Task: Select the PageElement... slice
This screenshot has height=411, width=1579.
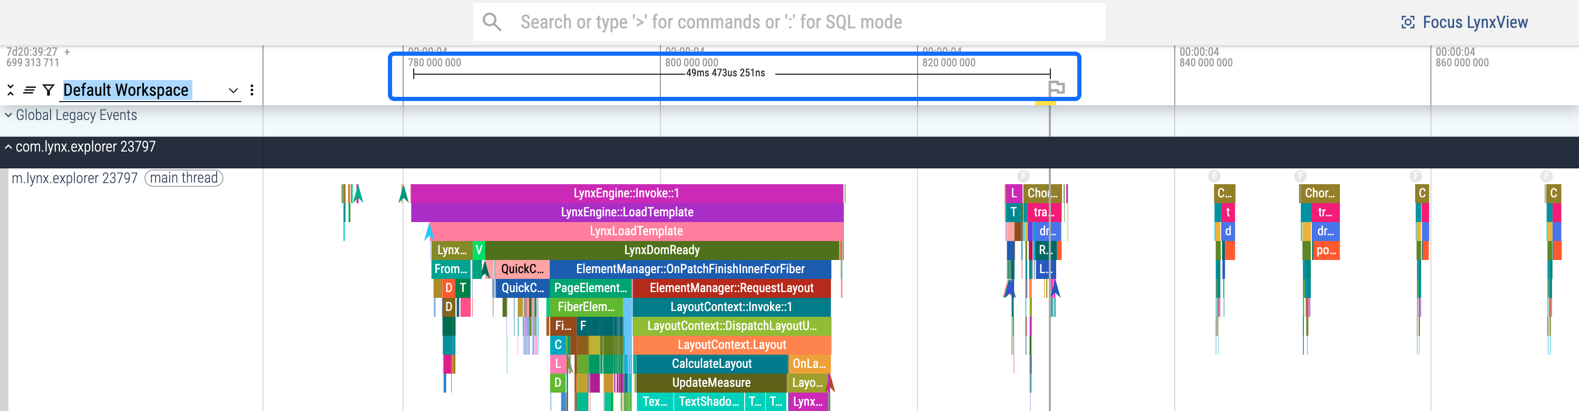Action: pyautogui.click(x=590, y=288)
